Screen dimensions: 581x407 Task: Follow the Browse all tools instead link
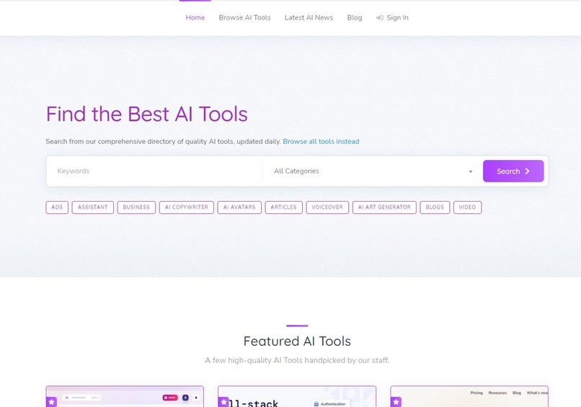point(321,141)
